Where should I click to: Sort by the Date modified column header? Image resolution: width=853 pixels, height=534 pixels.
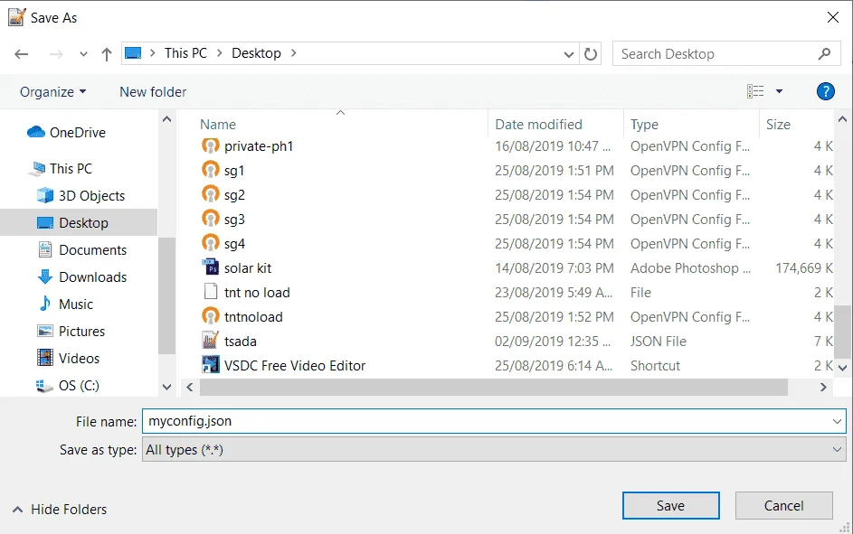point(538,125)
